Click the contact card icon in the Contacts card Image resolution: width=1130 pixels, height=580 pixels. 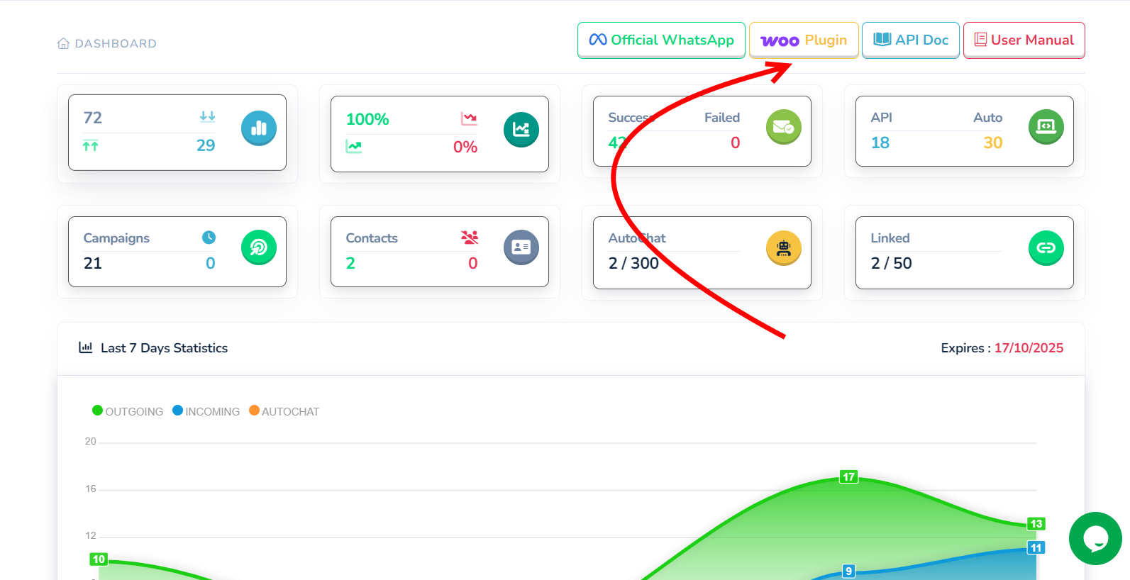(x=521, y=247)
